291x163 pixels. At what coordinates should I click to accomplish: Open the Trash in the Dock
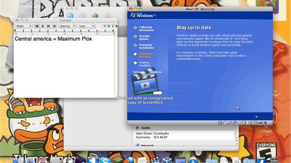click(x=274, y=160)
